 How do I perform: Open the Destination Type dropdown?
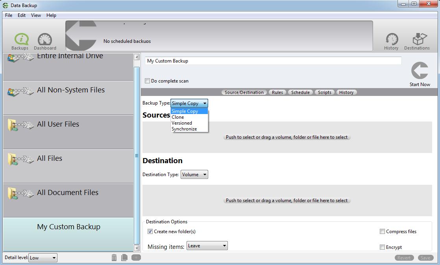(x=194, y=174)
